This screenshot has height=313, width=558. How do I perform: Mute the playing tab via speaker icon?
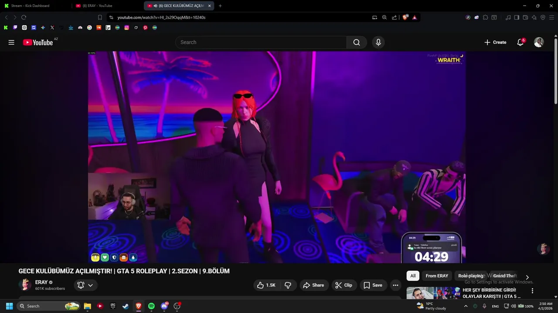click(x=155, y=6)
